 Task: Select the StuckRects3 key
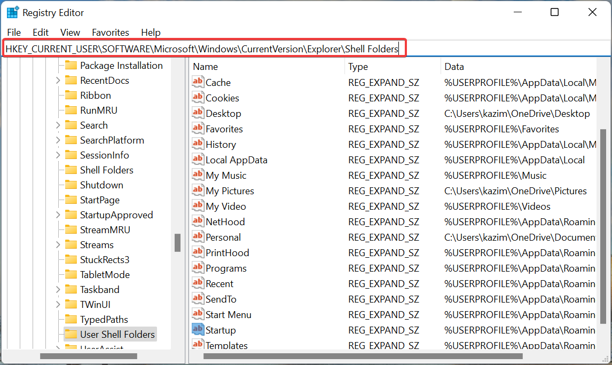(105, 260)
